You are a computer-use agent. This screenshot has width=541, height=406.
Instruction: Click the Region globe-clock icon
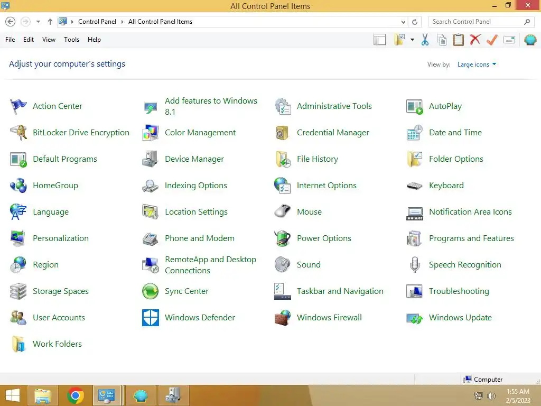18,265
